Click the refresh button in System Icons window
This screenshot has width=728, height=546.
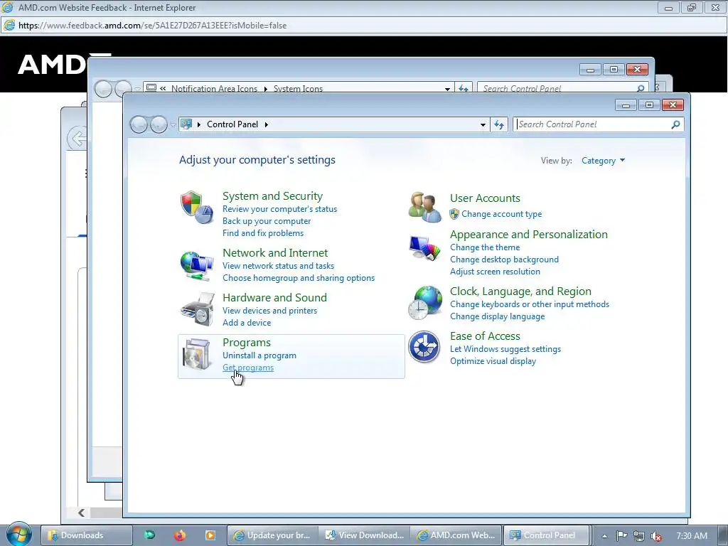tap(464, 87)
